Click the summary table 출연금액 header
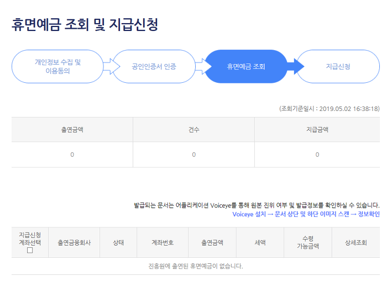Screen dimensions: 387x292 coord(72,130)
